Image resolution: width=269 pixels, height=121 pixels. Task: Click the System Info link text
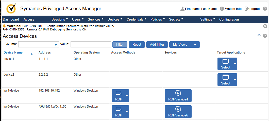[233, 9]
